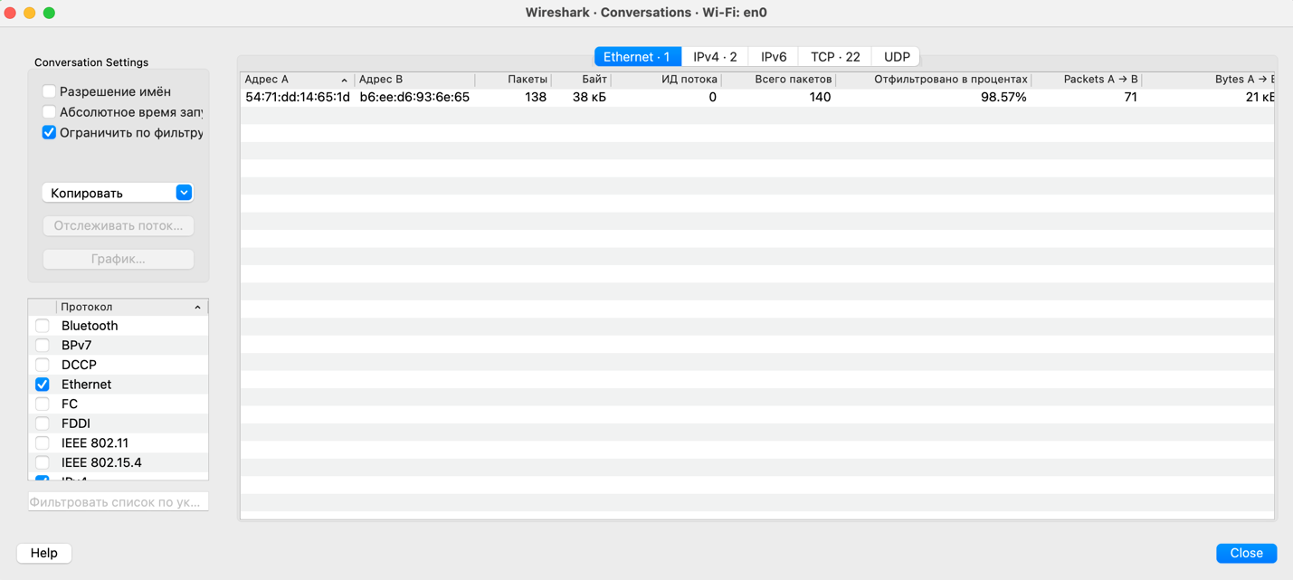Open the TCP · 22 tab
This screenshot has width=1293, height=580.
[834, 56]
